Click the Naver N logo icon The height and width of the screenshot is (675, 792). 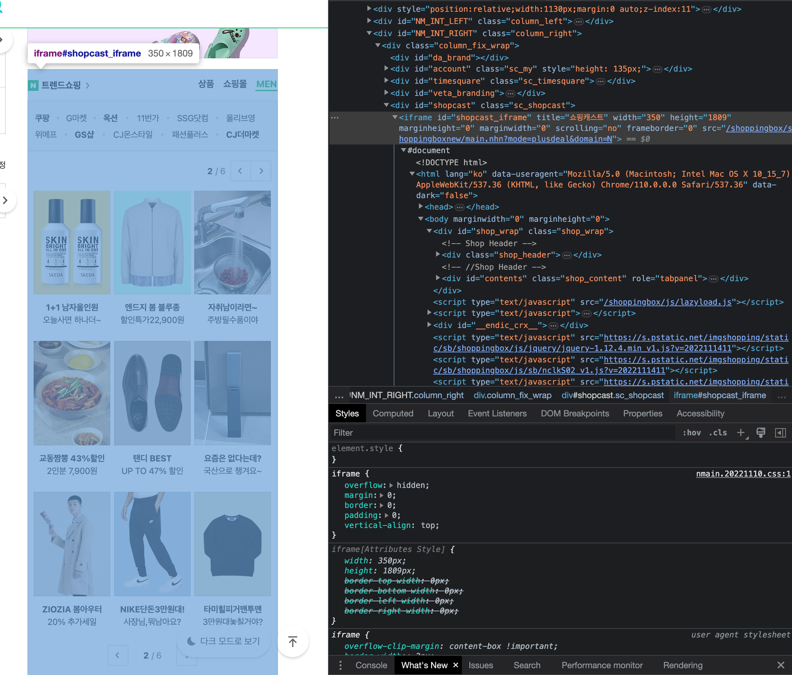(x=33, y=85)
